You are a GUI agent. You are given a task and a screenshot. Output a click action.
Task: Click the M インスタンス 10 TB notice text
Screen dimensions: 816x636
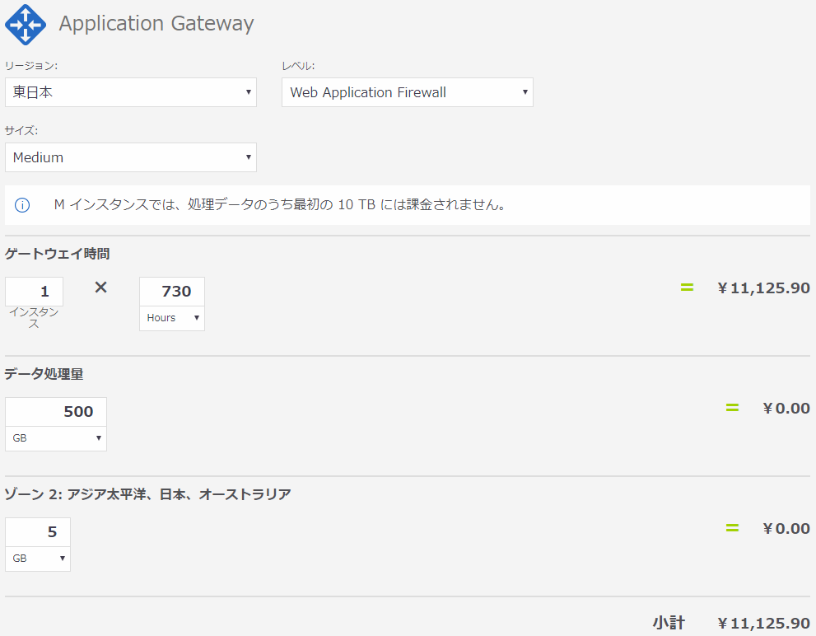[280, 204]
